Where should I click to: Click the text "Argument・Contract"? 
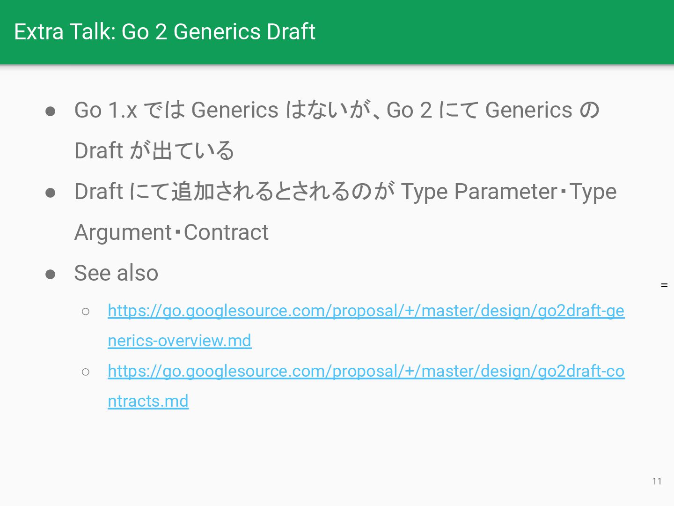coord(172,232)
